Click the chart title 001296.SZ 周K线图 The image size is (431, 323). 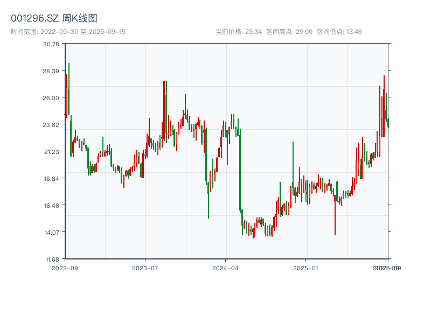(x=54, y=18)
